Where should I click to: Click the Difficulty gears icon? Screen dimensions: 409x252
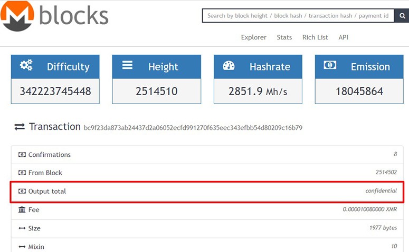click(26, 65)
